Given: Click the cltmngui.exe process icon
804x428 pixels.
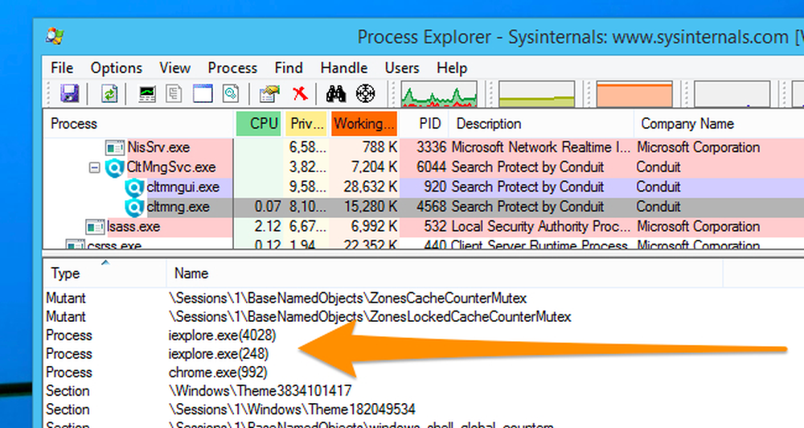Looking at the screenshot, I should [x=134, y=187].
